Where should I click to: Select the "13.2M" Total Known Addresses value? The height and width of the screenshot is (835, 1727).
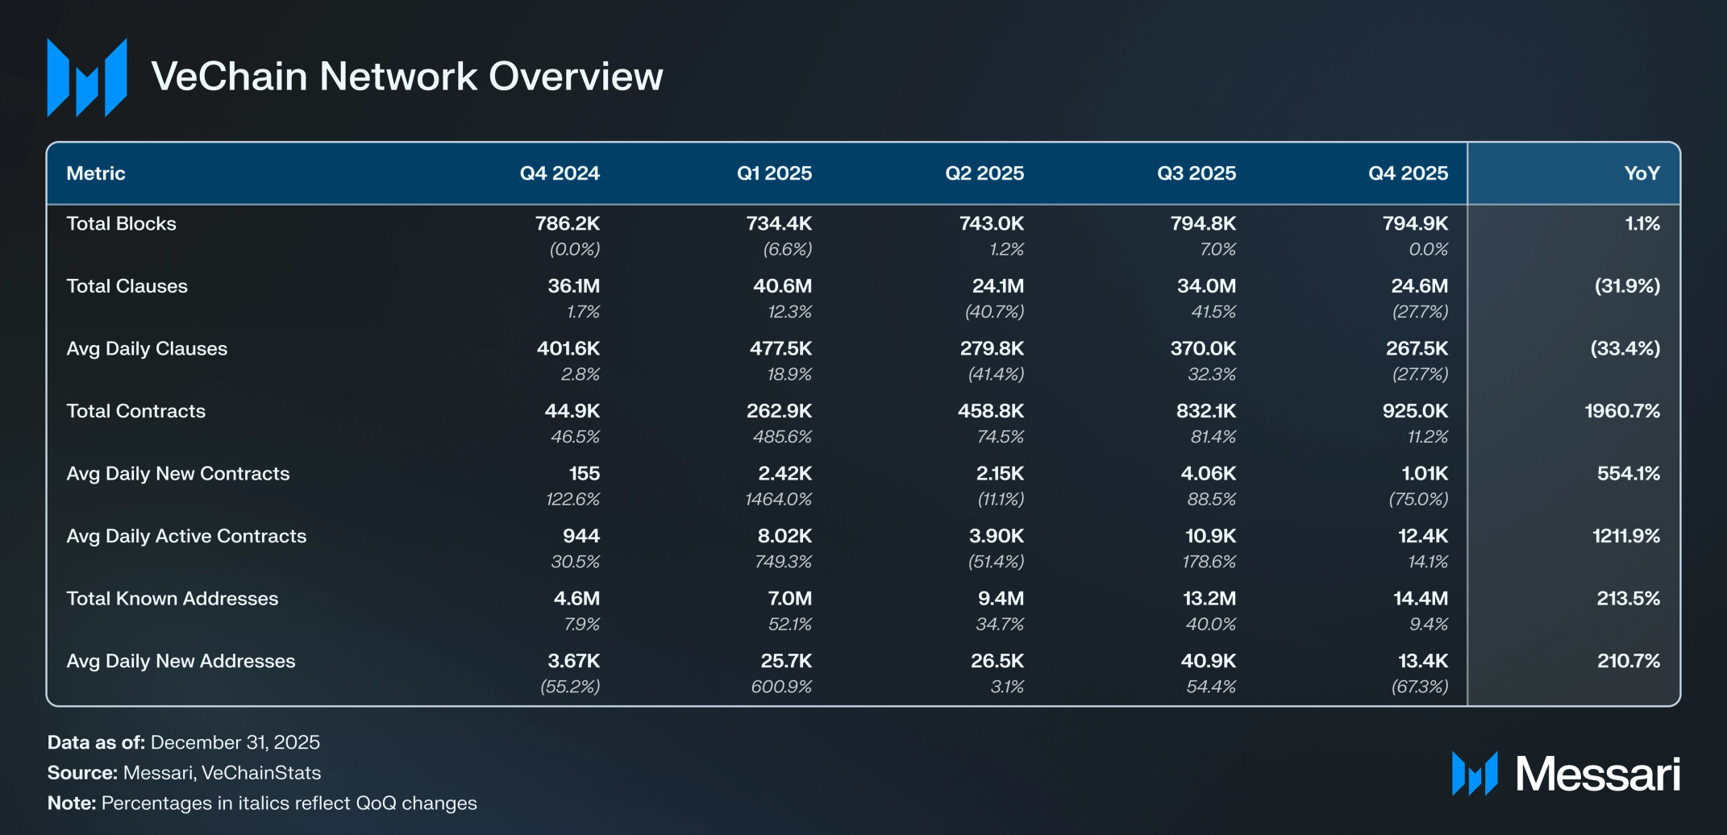point(1208,599)
